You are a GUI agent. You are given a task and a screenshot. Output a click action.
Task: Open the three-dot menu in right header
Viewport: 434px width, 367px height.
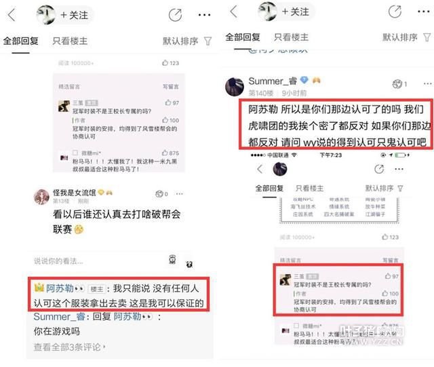click(423, 12)
